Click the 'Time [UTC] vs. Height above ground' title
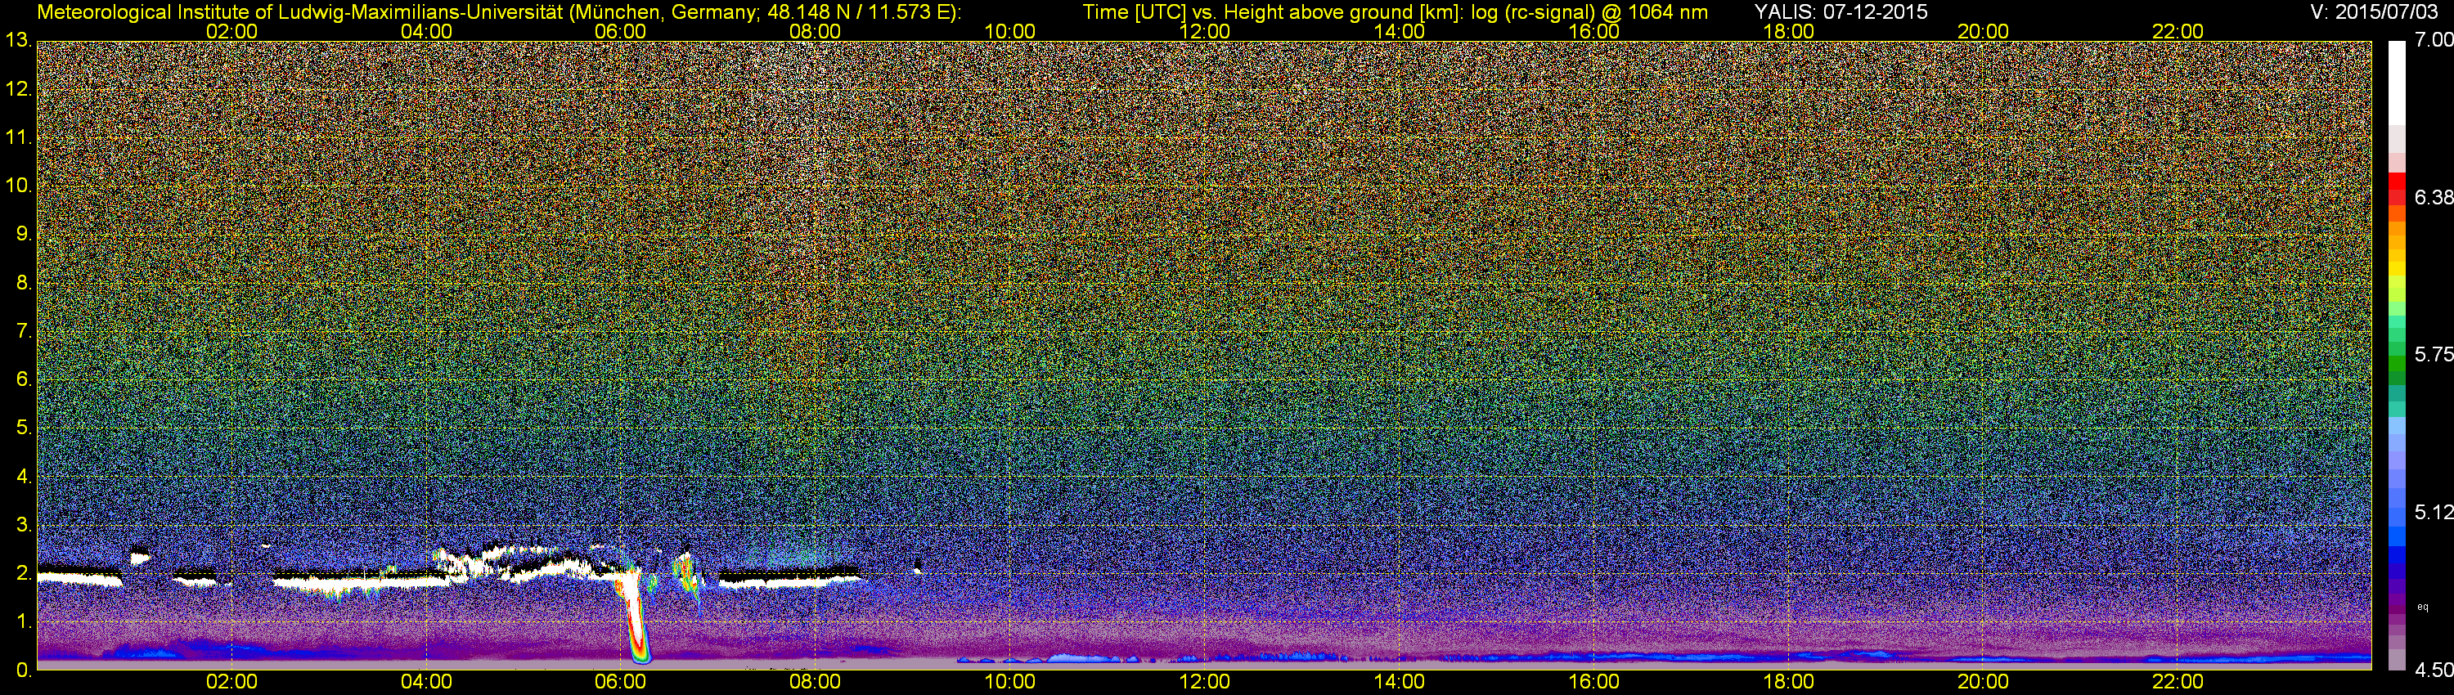Screen dimensions: 2454x695 (x=1395, y=11)
